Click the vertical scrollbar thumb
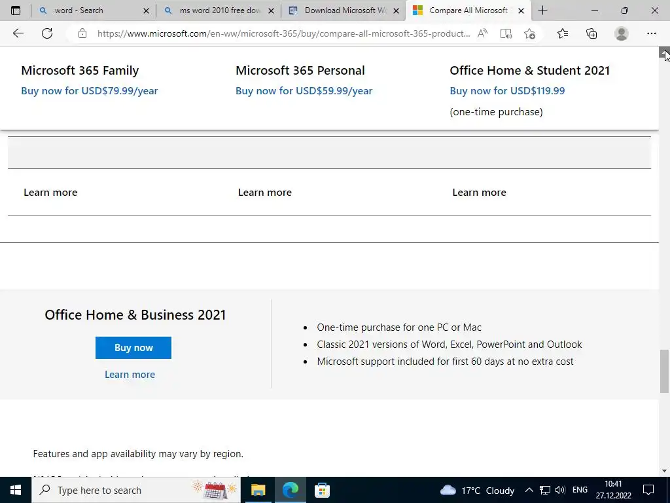The height and width of the screenshot is (503, 670). 665,371
